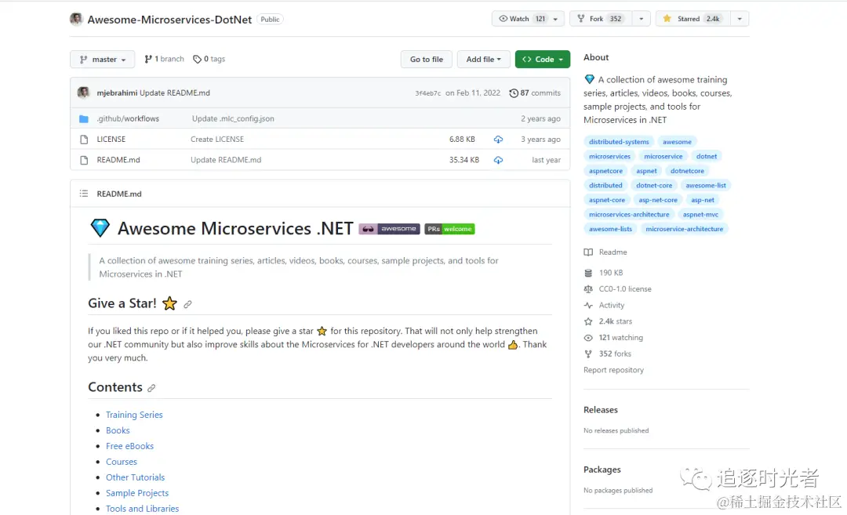Click the repository owner avatar beside the title
This screenshot has width=847, height=515.
76,19
